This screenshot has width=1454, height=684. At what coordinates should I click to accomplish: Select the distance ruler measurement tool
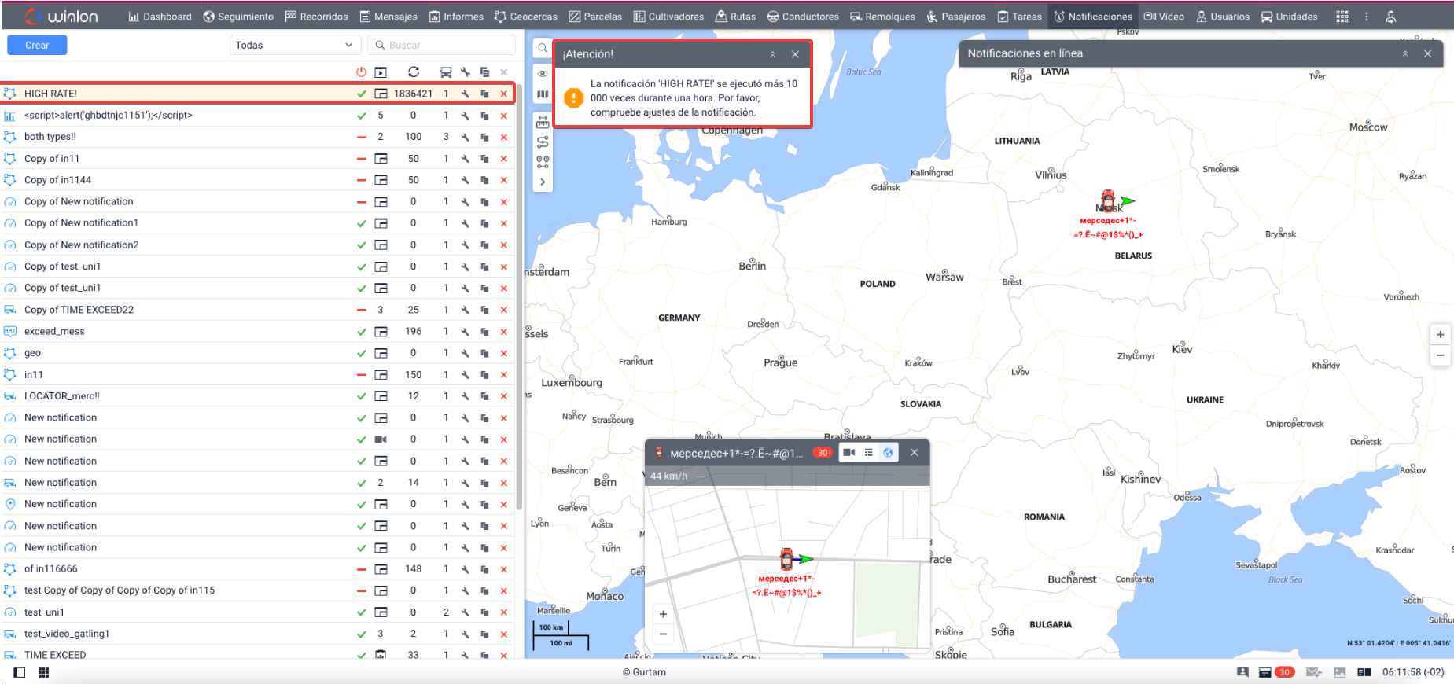click(543, 123)
